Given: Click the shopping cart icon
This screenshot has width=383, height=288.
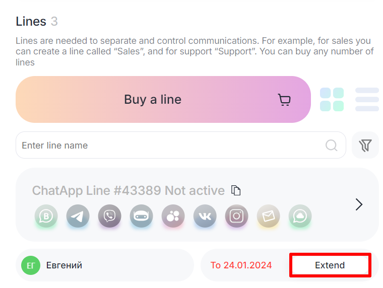Looking at the screenshot, I should [284, 100].
